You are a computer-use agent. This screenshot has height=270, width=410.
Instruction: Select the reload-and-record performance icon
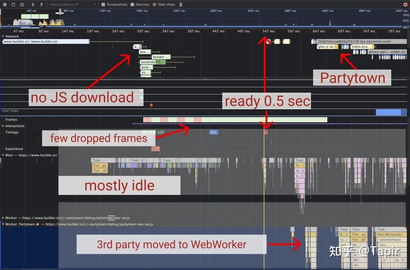click(x=13, y=5)
